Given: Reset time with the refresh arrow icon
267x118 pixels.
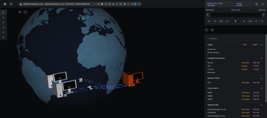Looking at the screenshot, I should point(257,4).
